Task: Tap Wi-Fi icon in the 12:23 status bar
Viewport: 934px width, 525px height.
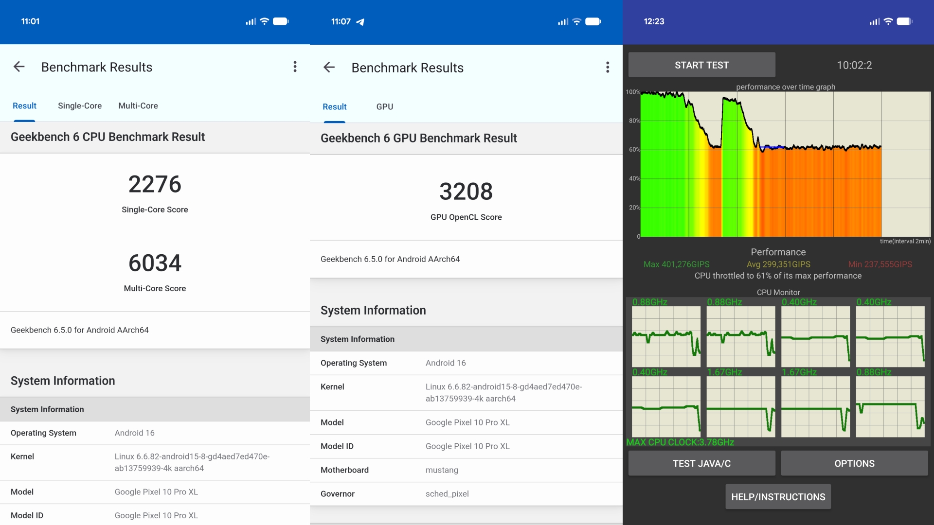Action: point(888,21)
